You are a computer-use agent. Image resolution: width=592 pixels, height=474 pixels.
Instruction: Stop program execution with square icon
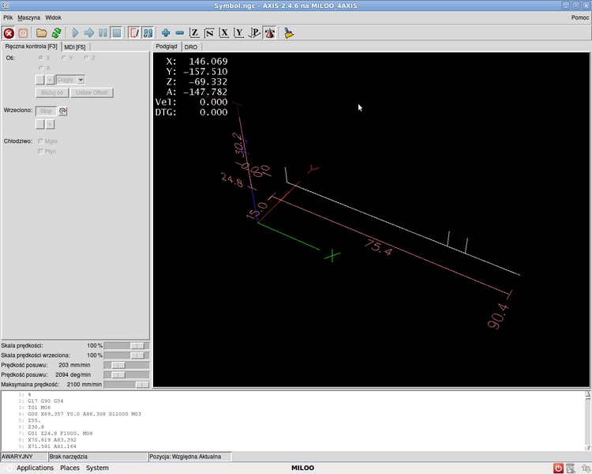pyautogui.click(x=117, y=33)
